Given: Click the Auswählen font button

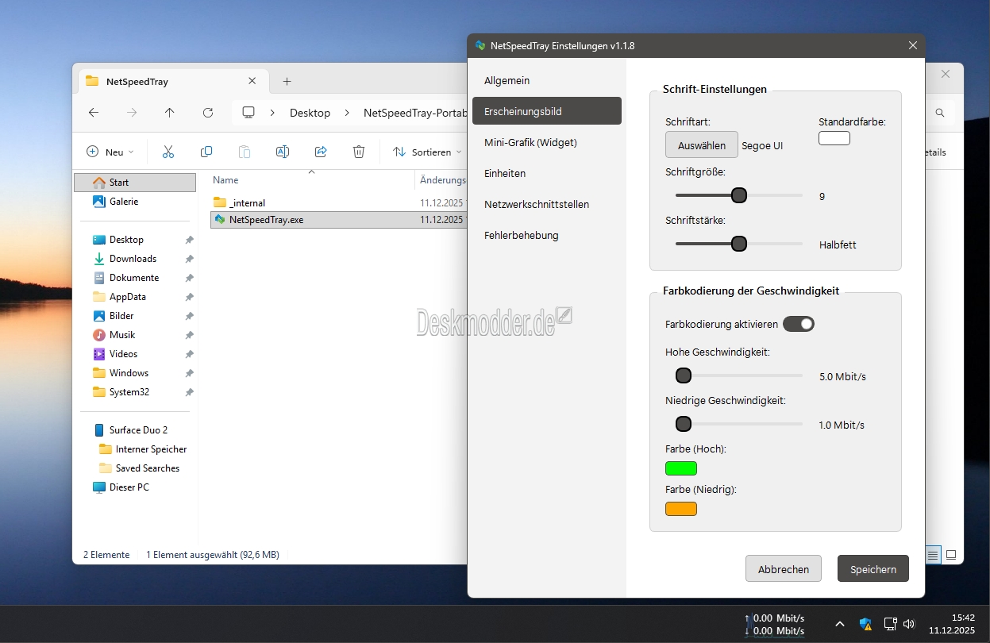Looking at the screenshot, I should tap(701, 145).
